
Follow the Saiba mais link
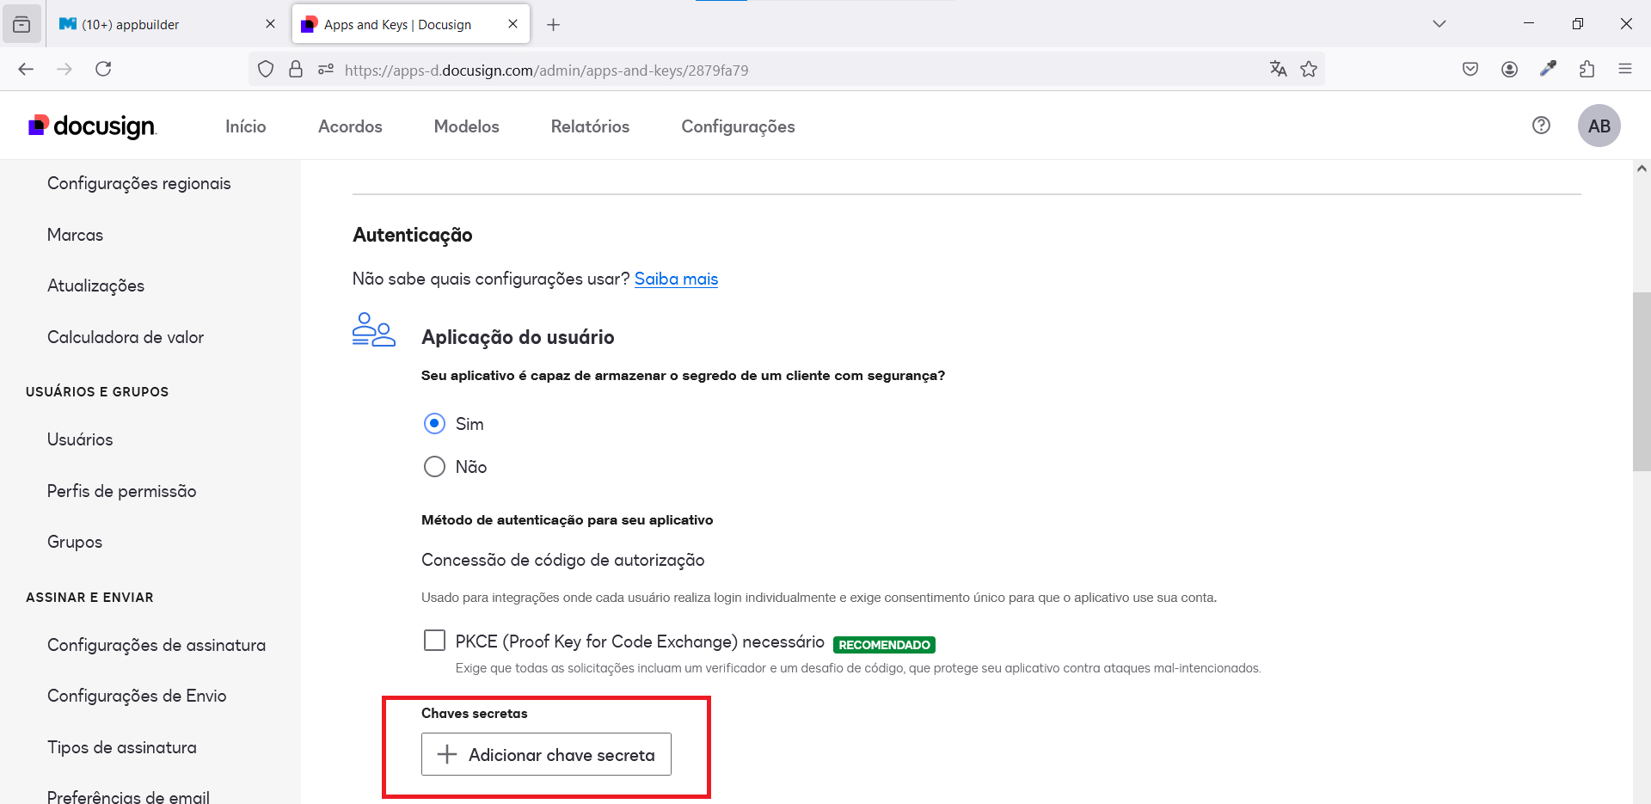coord(676,279)
